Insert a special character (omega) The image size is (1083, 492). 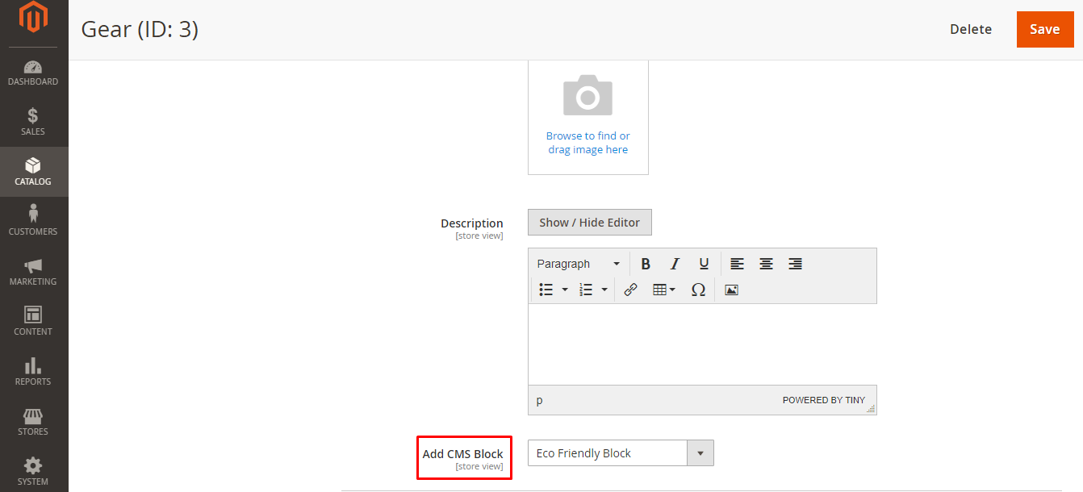tap(699, 290)
